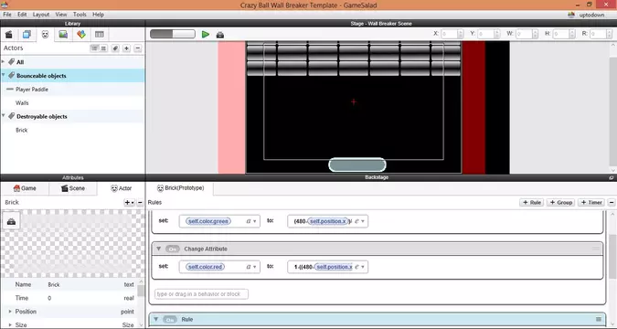This screenshot has height=329, width=617.
Task: Click the + Timer button
Action: tap(591, 202)
